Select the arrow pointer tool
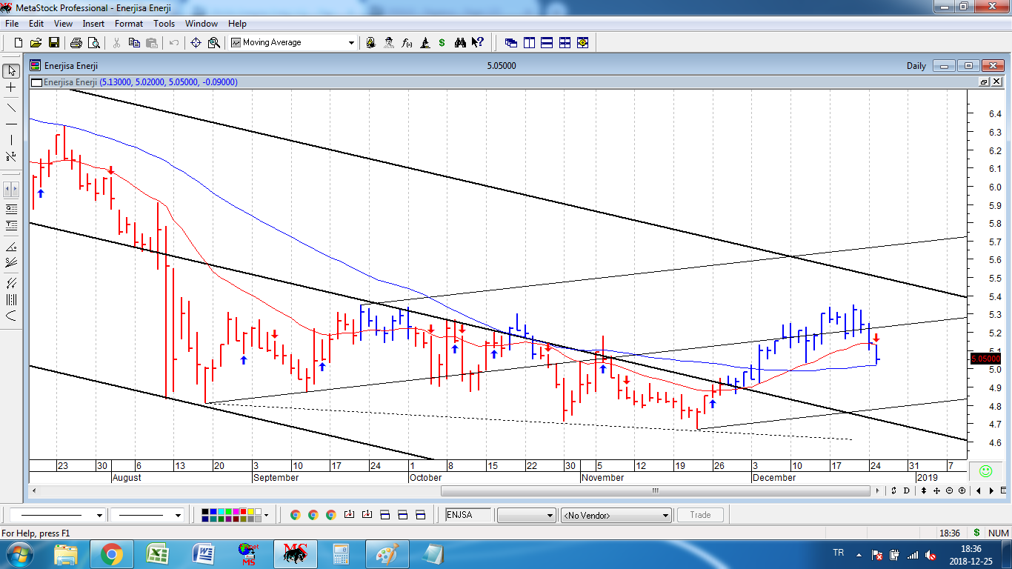 [11, 71]
